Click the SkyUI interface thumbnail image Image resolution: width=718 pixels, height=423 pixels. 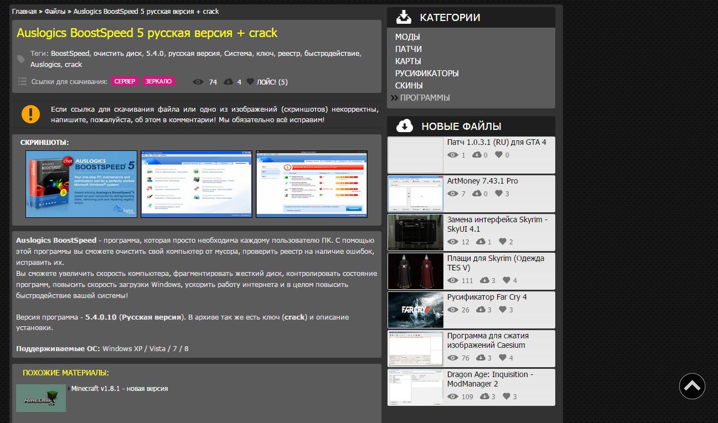416,232
